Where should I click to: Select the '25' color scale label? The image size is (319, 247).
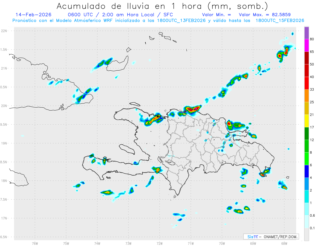pos(312,102)
